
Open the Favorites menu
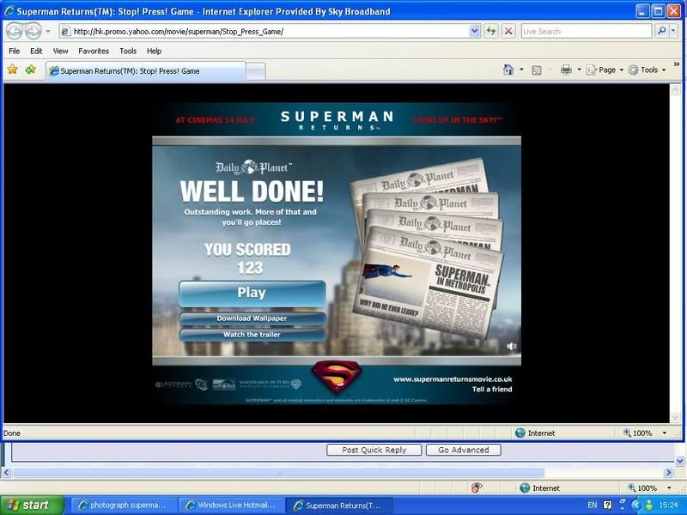pos(94,51)
